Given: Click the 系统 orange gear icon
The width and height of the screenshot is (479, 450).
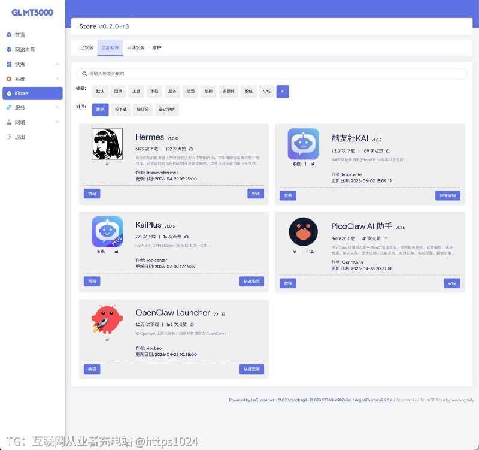Looking at the screenshot, I should coord(9,79).
